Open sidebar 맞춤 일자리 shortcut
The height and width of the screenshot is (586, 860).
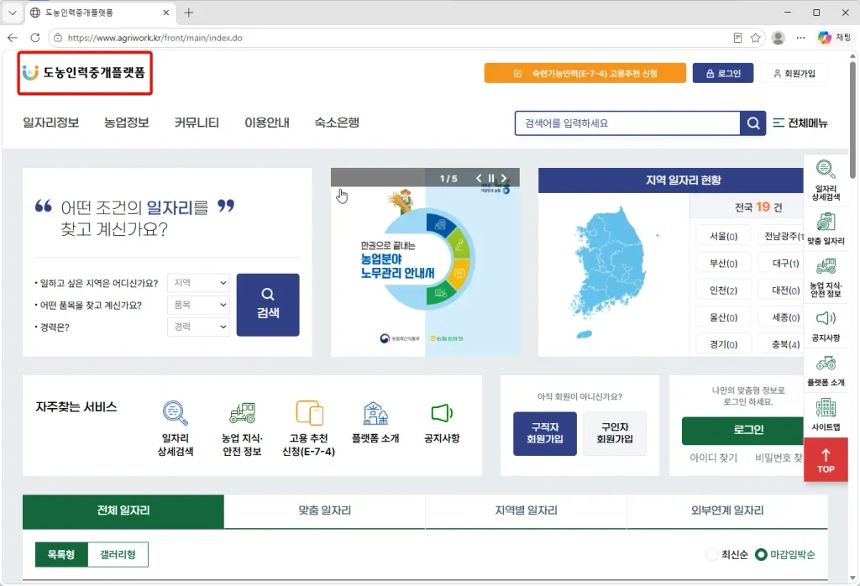tap(826, 228)
